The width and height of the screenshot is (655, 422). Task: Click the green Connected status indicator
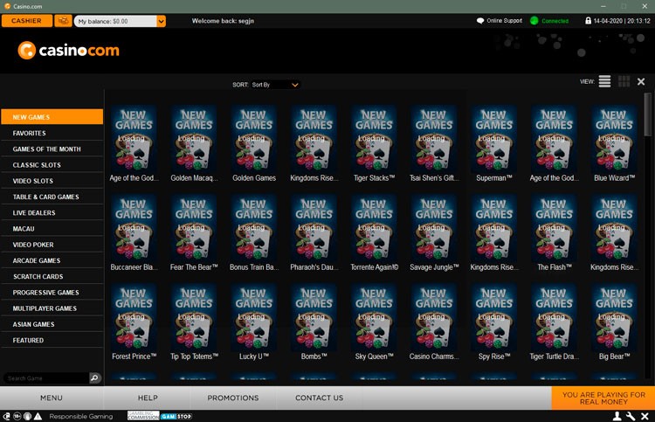549,20
